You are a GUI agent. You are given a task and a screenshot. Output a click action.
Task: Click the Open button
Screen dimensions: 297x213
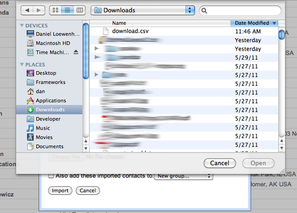point(258,163)
